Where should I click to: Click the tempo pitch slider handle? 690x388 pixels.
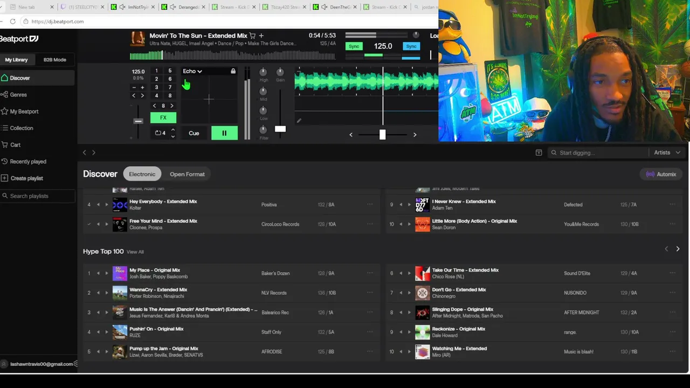pos(138,121)
